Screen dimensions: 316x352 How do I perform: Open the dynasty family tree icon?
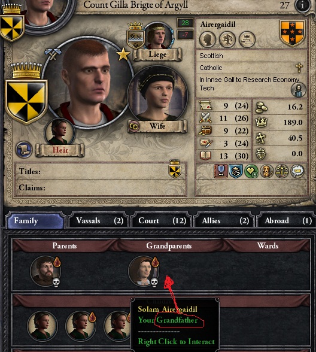pyautogui.click(x=227, y=40)
